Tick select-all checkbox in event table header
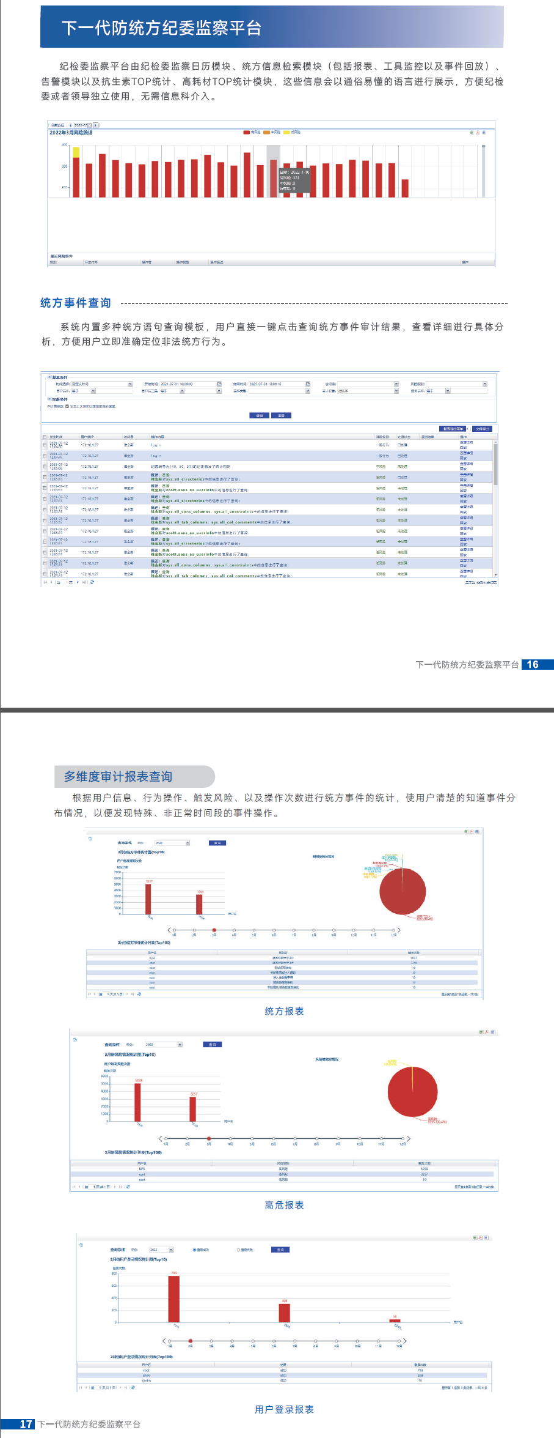This screenshot has width=554, height=1438. pos(45,437)
